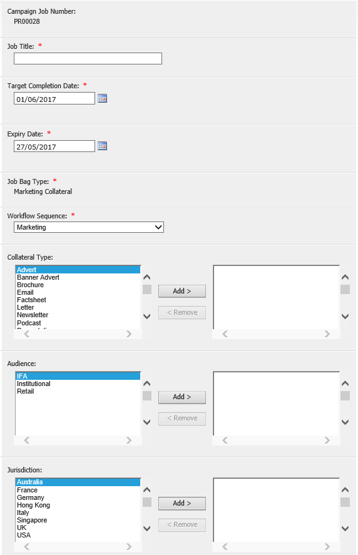358x555 pixels.
Task: Add selected Audience with Add button
Action: 182,397
